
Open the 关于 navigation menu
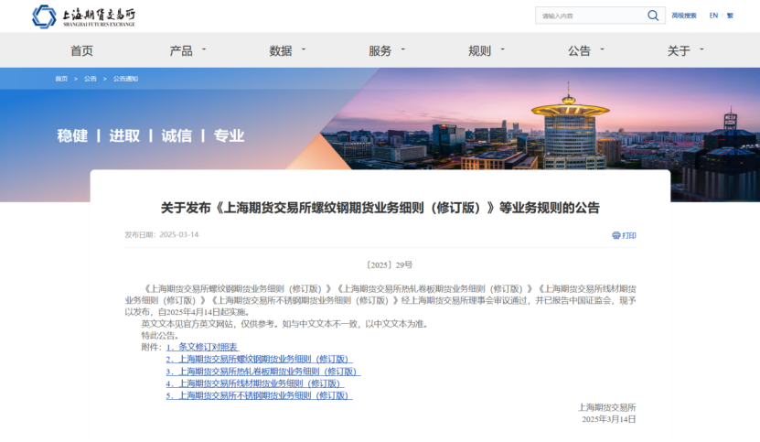point(679,51)
